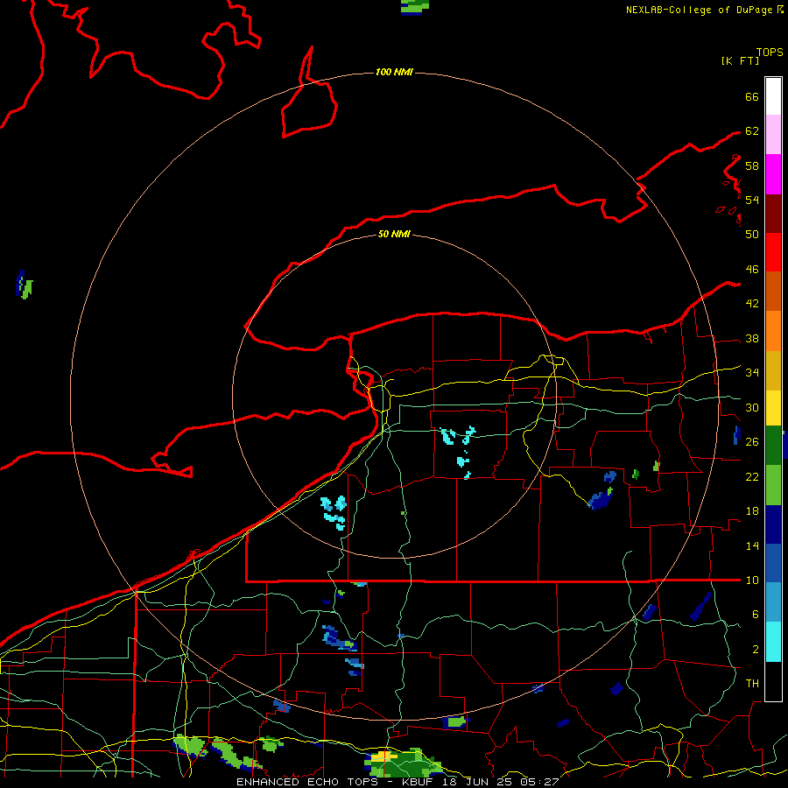Image resolution: width=788 pixels, height=788 pixels.
Task: Click the 2 value on legend
Action: (755, 650)
